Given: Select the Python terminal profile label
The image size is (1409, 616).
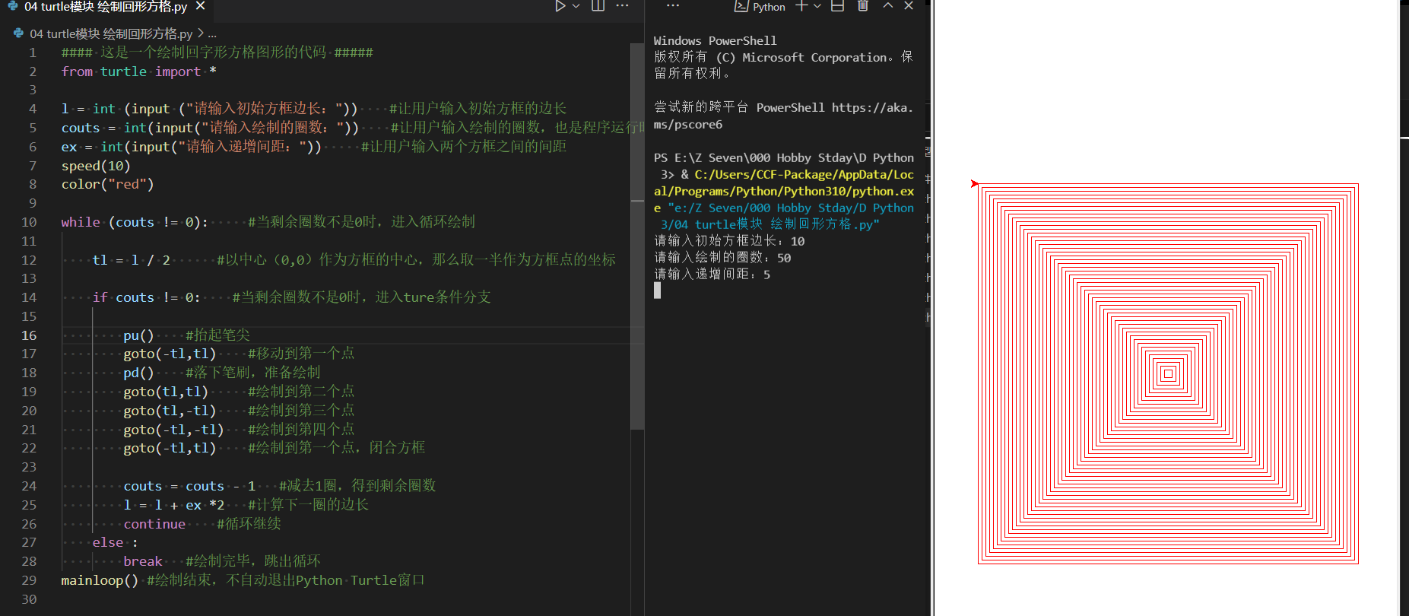Looking at the screenshot, I should [x=760, y=7].
